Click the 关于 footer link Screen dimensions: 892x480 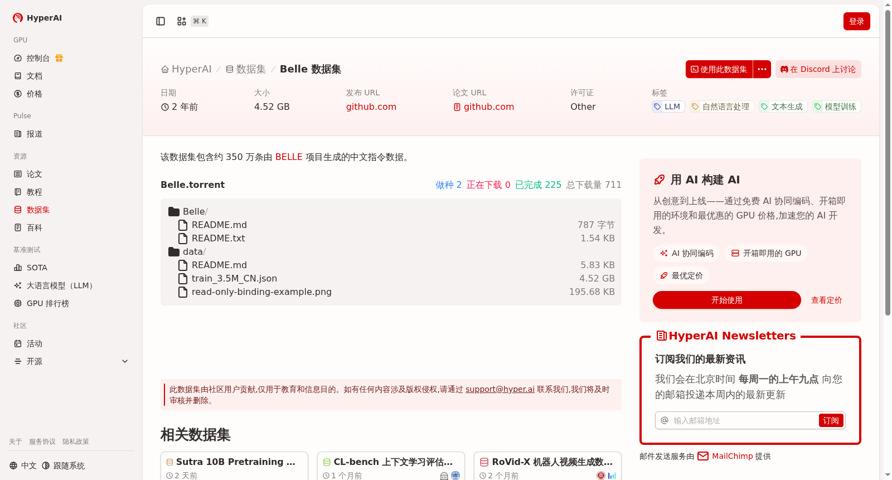pyautogui.click(x=16, y=442)
